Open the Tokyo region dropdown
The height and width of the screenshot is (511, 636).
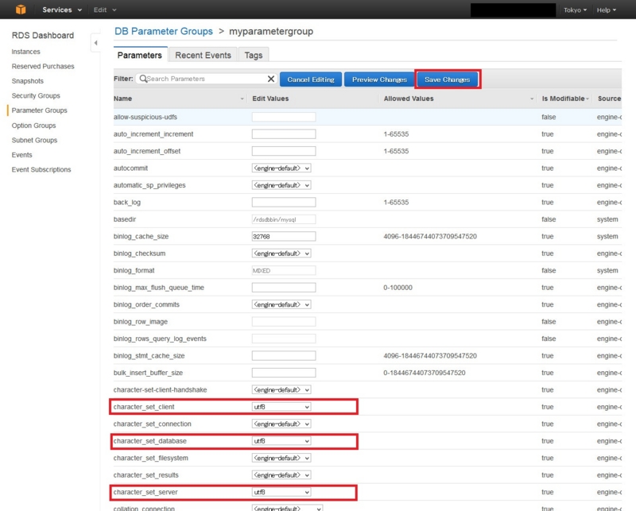click(575, 10)
